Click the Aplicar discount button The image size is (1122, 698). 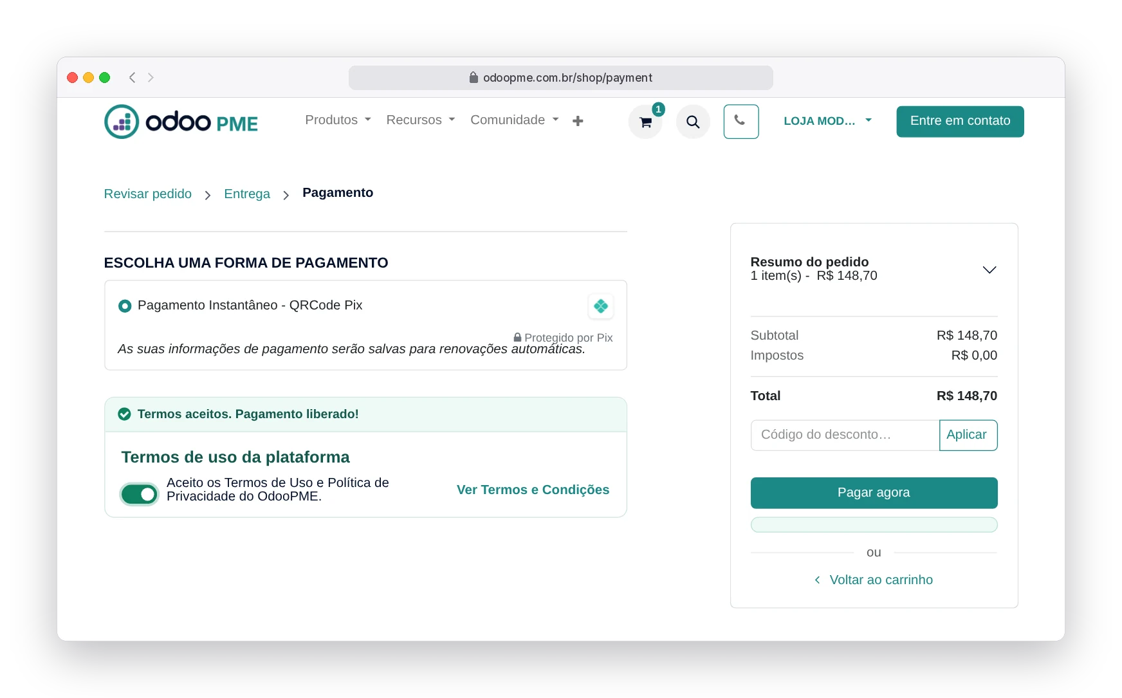[x=968, y=435]
